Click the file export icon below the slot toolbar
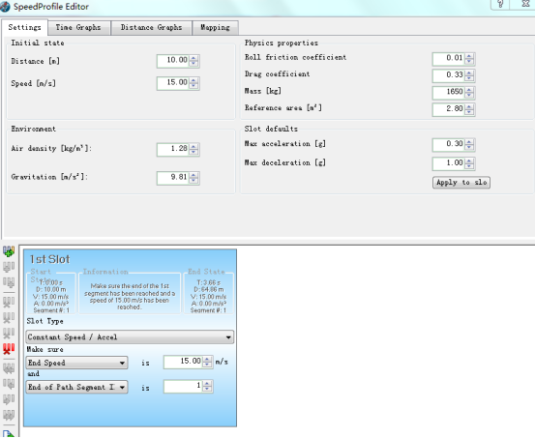Image resolution: width=535 pixels, height=438 pixels. click(9, 434)
